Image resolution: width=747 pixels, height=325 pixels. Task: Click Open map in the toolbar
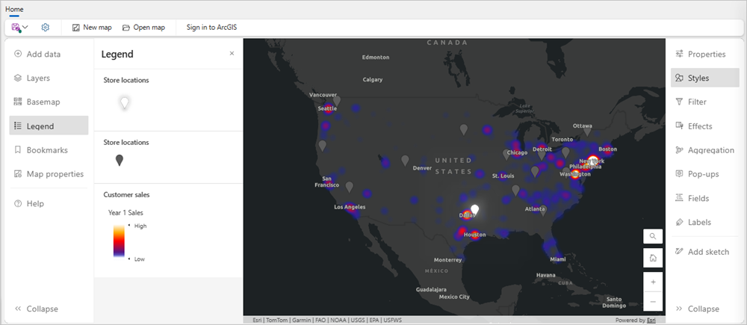click(143, 28)
